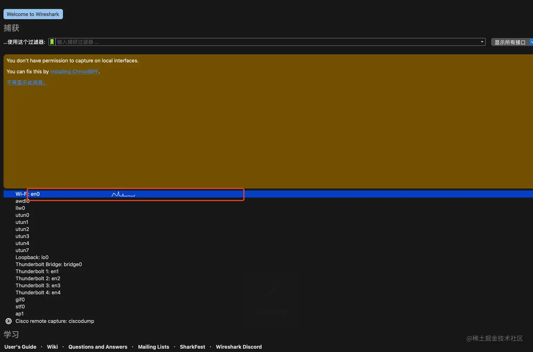
Task: Click the en0 traffic sparkline graph
Action: click(123, 194)
